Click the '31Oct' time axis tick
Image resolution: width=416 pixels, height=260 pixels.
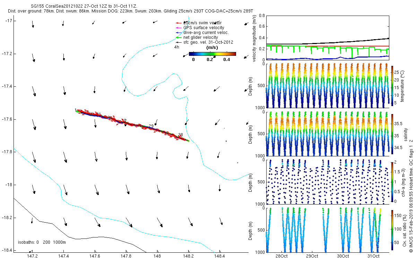tap(373, 256)
